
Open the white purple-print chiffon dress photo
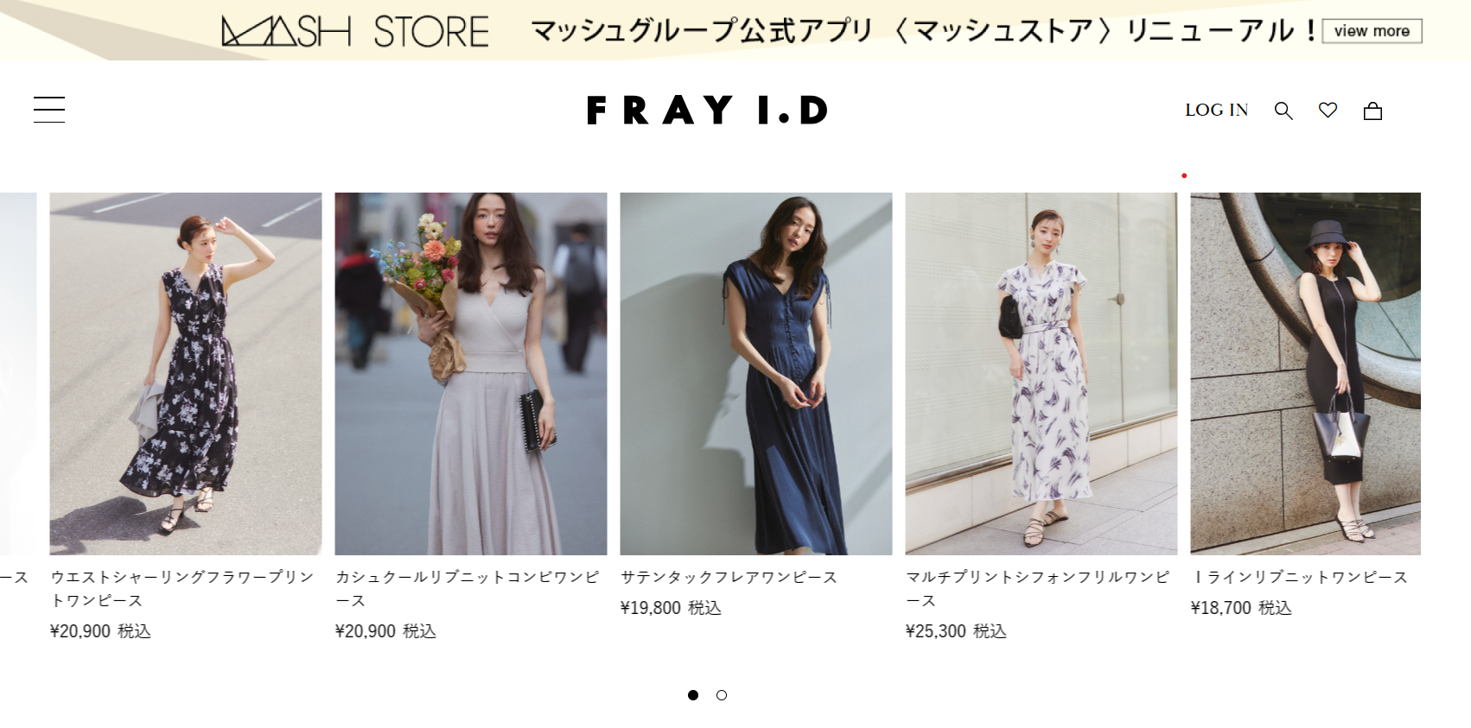pos(1041,373)
